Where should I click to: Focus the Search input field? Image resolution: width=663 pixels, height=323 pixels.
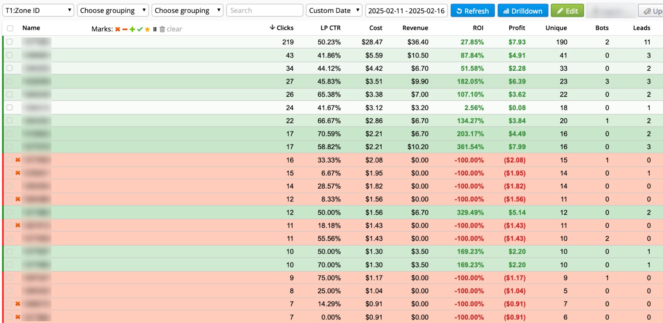click(264, 10)
